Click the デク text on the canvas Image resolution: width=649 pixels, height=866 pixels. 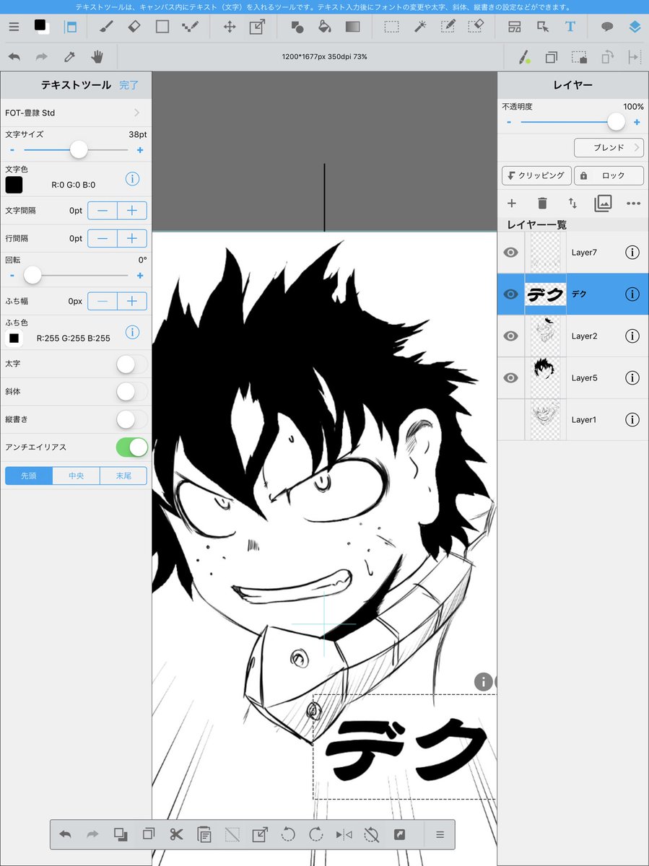click(404, 748)
